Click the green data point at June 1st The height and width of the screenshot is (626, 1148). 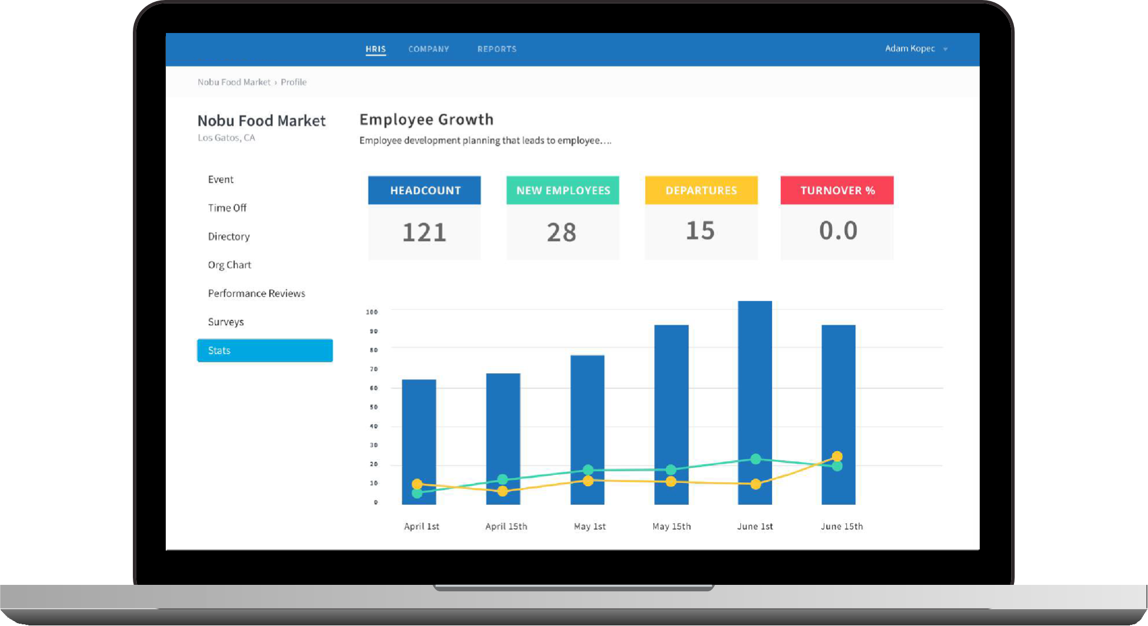(x=755, y=459)
